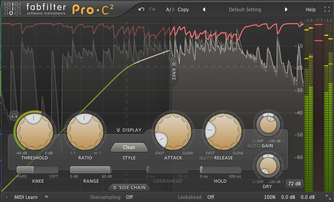
Task: Open the Clean style selector
Action: [x=129, y=147]
